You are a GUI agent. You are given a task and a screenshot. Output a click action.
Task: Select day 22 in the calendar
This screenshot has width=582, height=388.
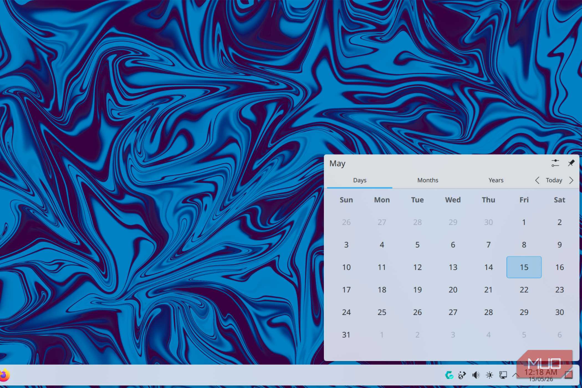524,290
